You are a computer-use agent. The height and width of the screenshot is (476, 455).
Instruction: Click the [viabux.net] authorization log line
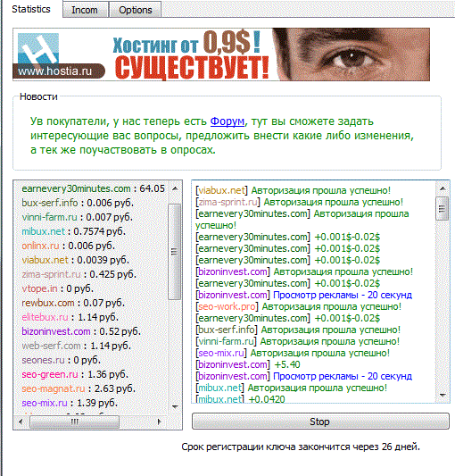[x=293, y=190]
